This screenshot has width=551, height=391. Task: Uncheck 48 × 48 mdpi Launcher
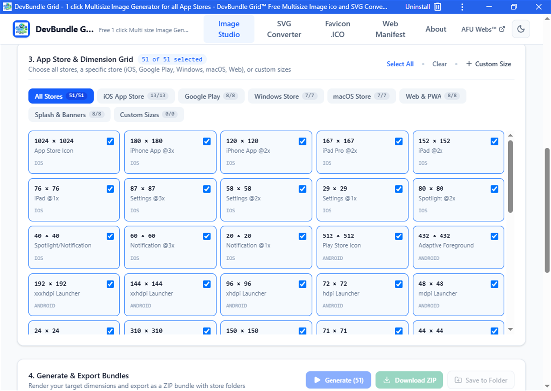click(494, 284)
